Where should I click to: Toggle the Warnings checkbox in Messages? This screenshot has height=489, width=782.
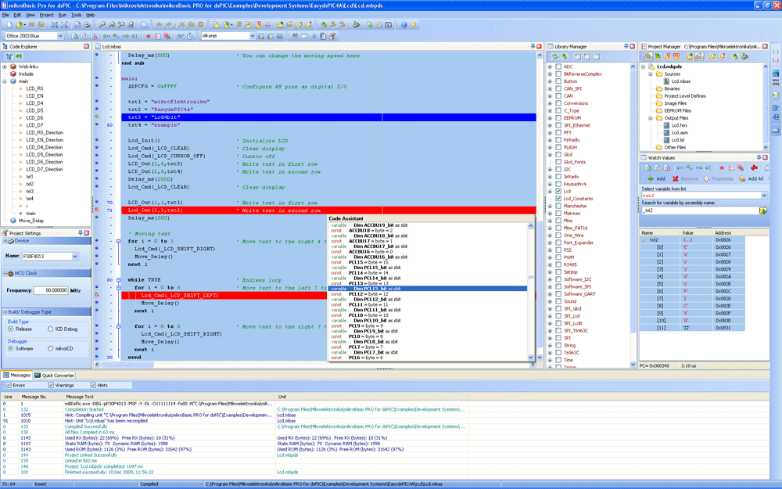51,385
